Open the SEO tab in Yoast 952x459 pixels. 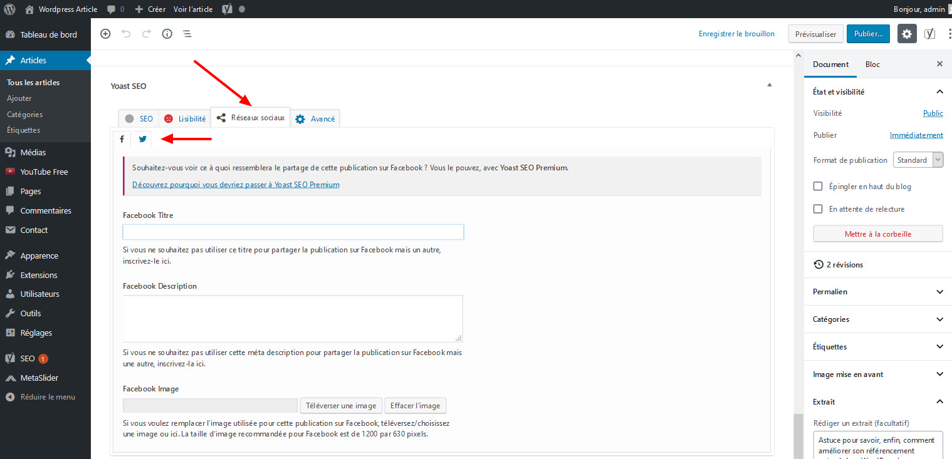pyautogui.click(x=139, y=118)
